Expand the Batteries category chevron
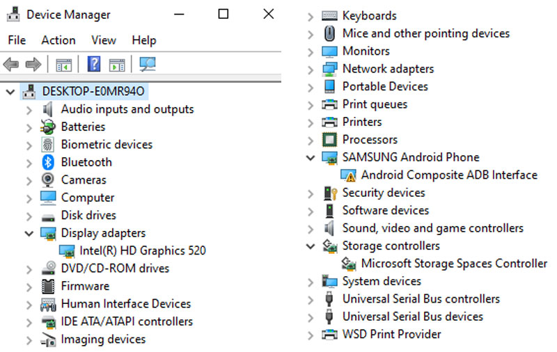 tap(29, 128)
